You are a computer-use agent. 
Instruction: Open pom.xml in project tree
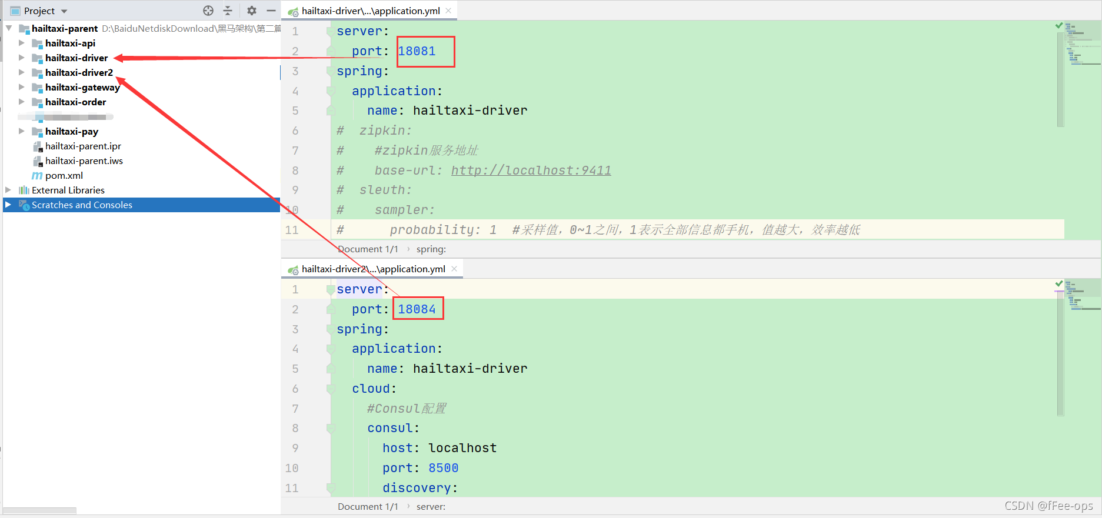(x=64, y=175)
